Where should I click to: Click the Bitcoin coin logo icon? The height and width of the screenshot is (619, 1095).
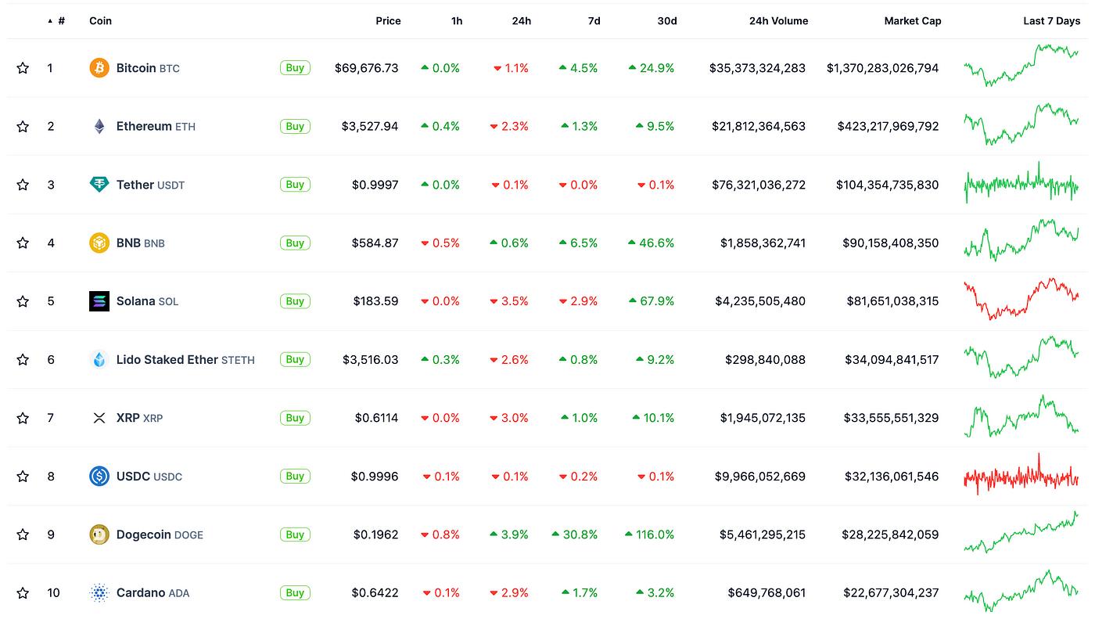pos(99,68)
